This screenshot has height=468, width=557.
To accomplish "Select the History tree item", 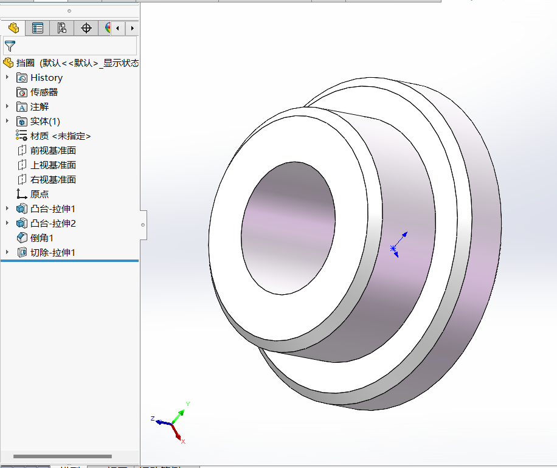I will (x=47, y=77).
